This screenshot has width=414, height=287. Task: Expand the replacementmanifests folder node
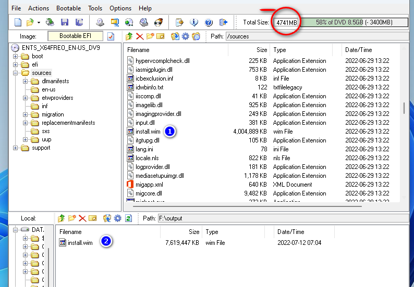pos(26,123)
